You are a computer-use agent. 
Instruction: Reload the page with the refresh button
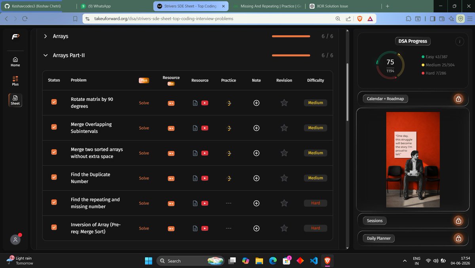coord(25,19)
